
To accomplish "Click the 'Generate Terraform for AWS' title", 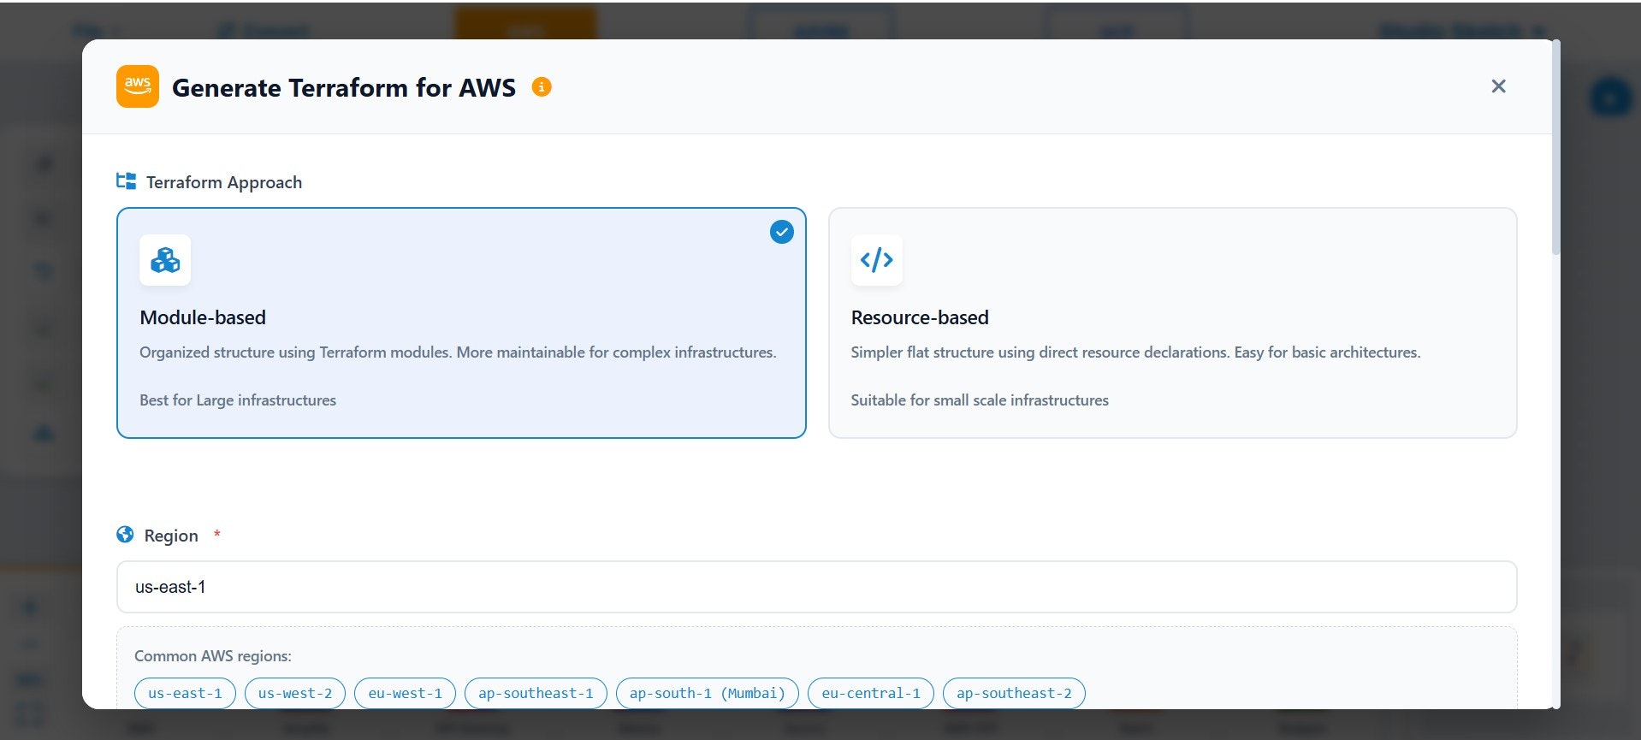I will pyautogui.click(x=344, y=87).
